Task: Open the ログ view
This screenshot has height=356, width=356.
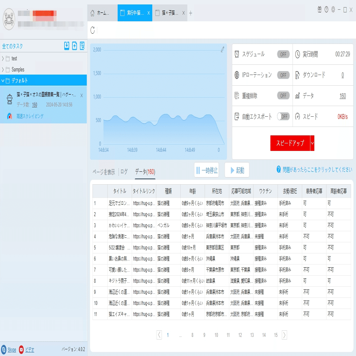Action: [x=124, y=172]
